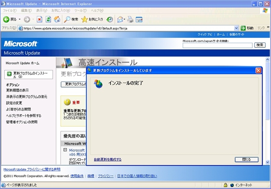Click the リンク toolbar label
271x189 pixels.
261,28
